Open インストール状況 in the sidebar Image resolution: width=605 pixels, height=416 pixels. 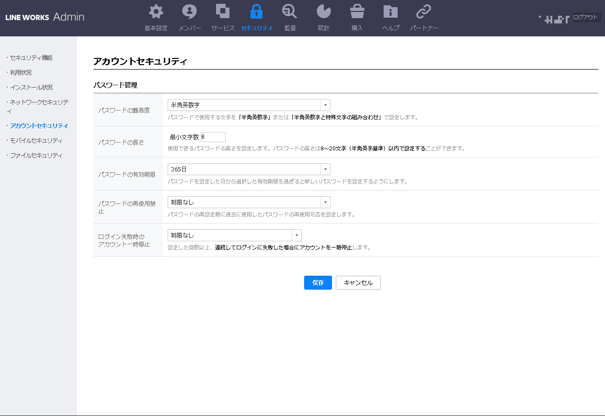[x=32, y=88]
